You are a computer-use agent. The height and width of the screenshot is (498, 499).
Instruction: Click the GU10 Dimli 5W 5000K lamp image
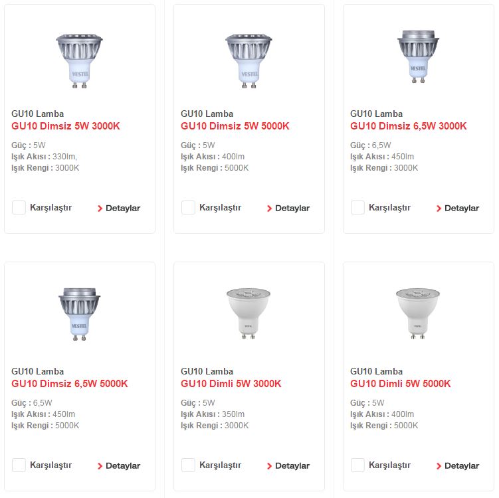[x=419, y=314]
